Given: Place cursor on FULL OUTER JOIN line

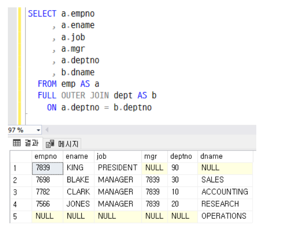Looking at the screenshot, I should 97,95.
